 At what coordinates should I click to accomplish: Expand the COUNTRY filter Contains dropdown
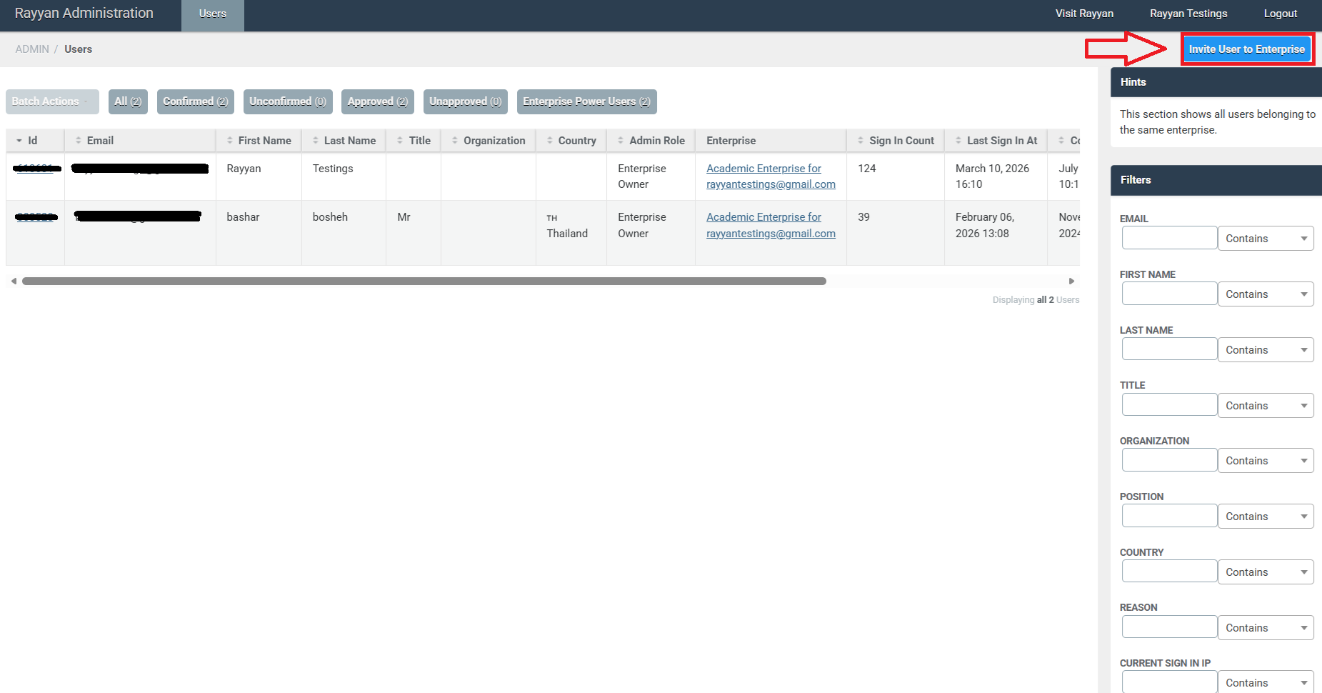point(1265,572)
